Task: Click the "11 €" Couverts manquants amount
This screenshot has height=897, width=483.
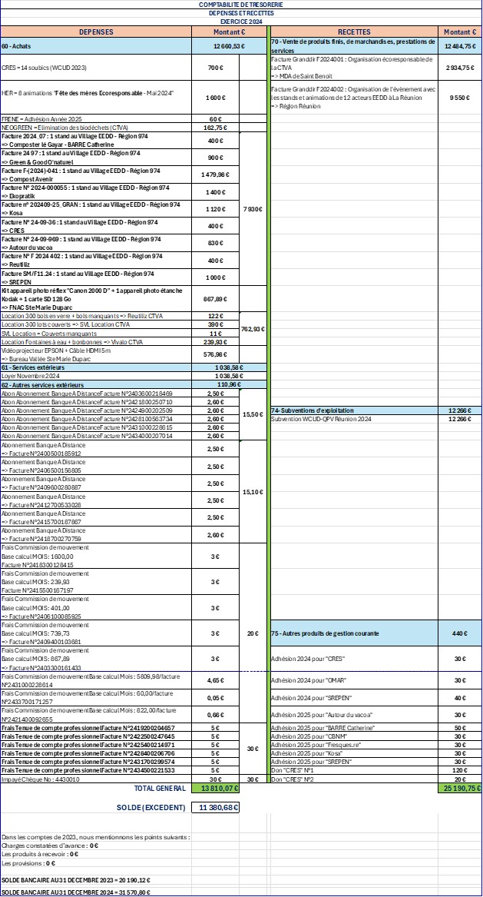Action: 216,333
